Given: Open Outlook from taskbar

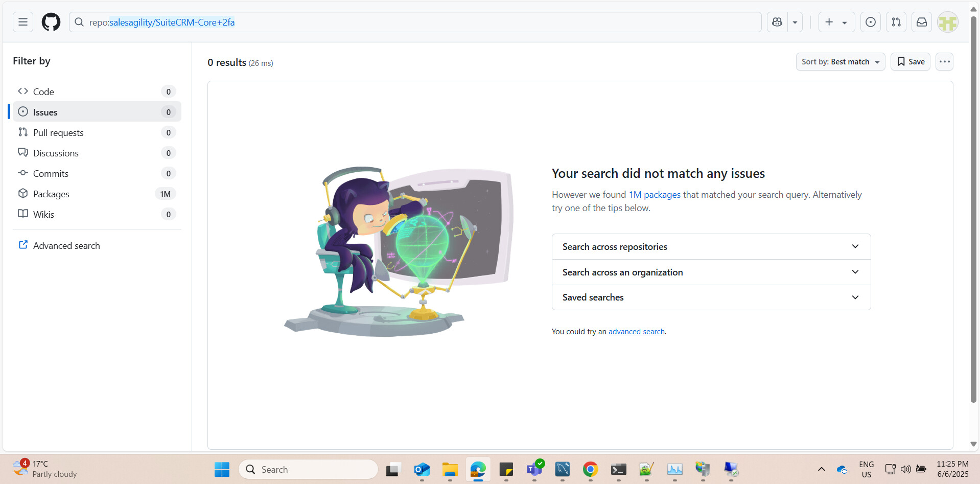Looking at the screenshot, I should pos(422,469).
